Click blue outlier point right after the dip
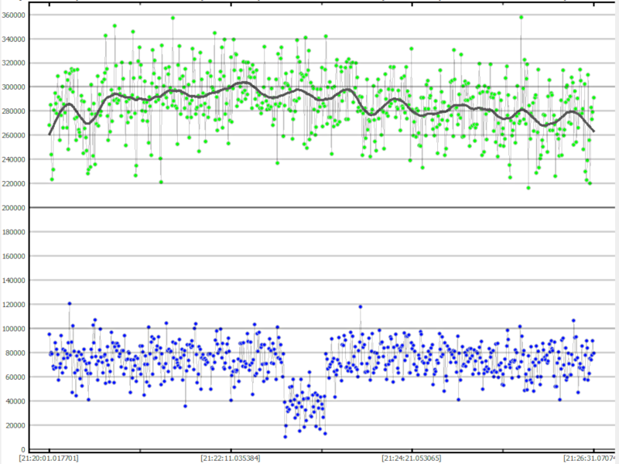The height and width of the screenshot is (464, 619). click(360, 307)
